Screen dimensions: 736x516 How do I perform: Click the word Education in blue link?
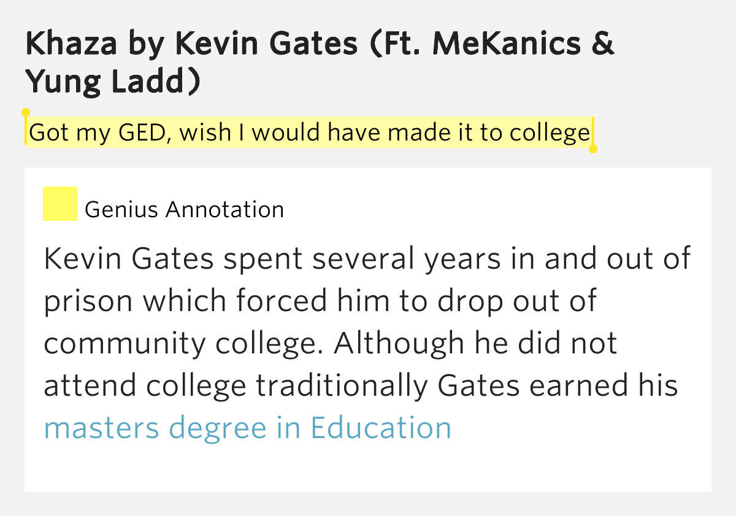(x=381, y=428)
